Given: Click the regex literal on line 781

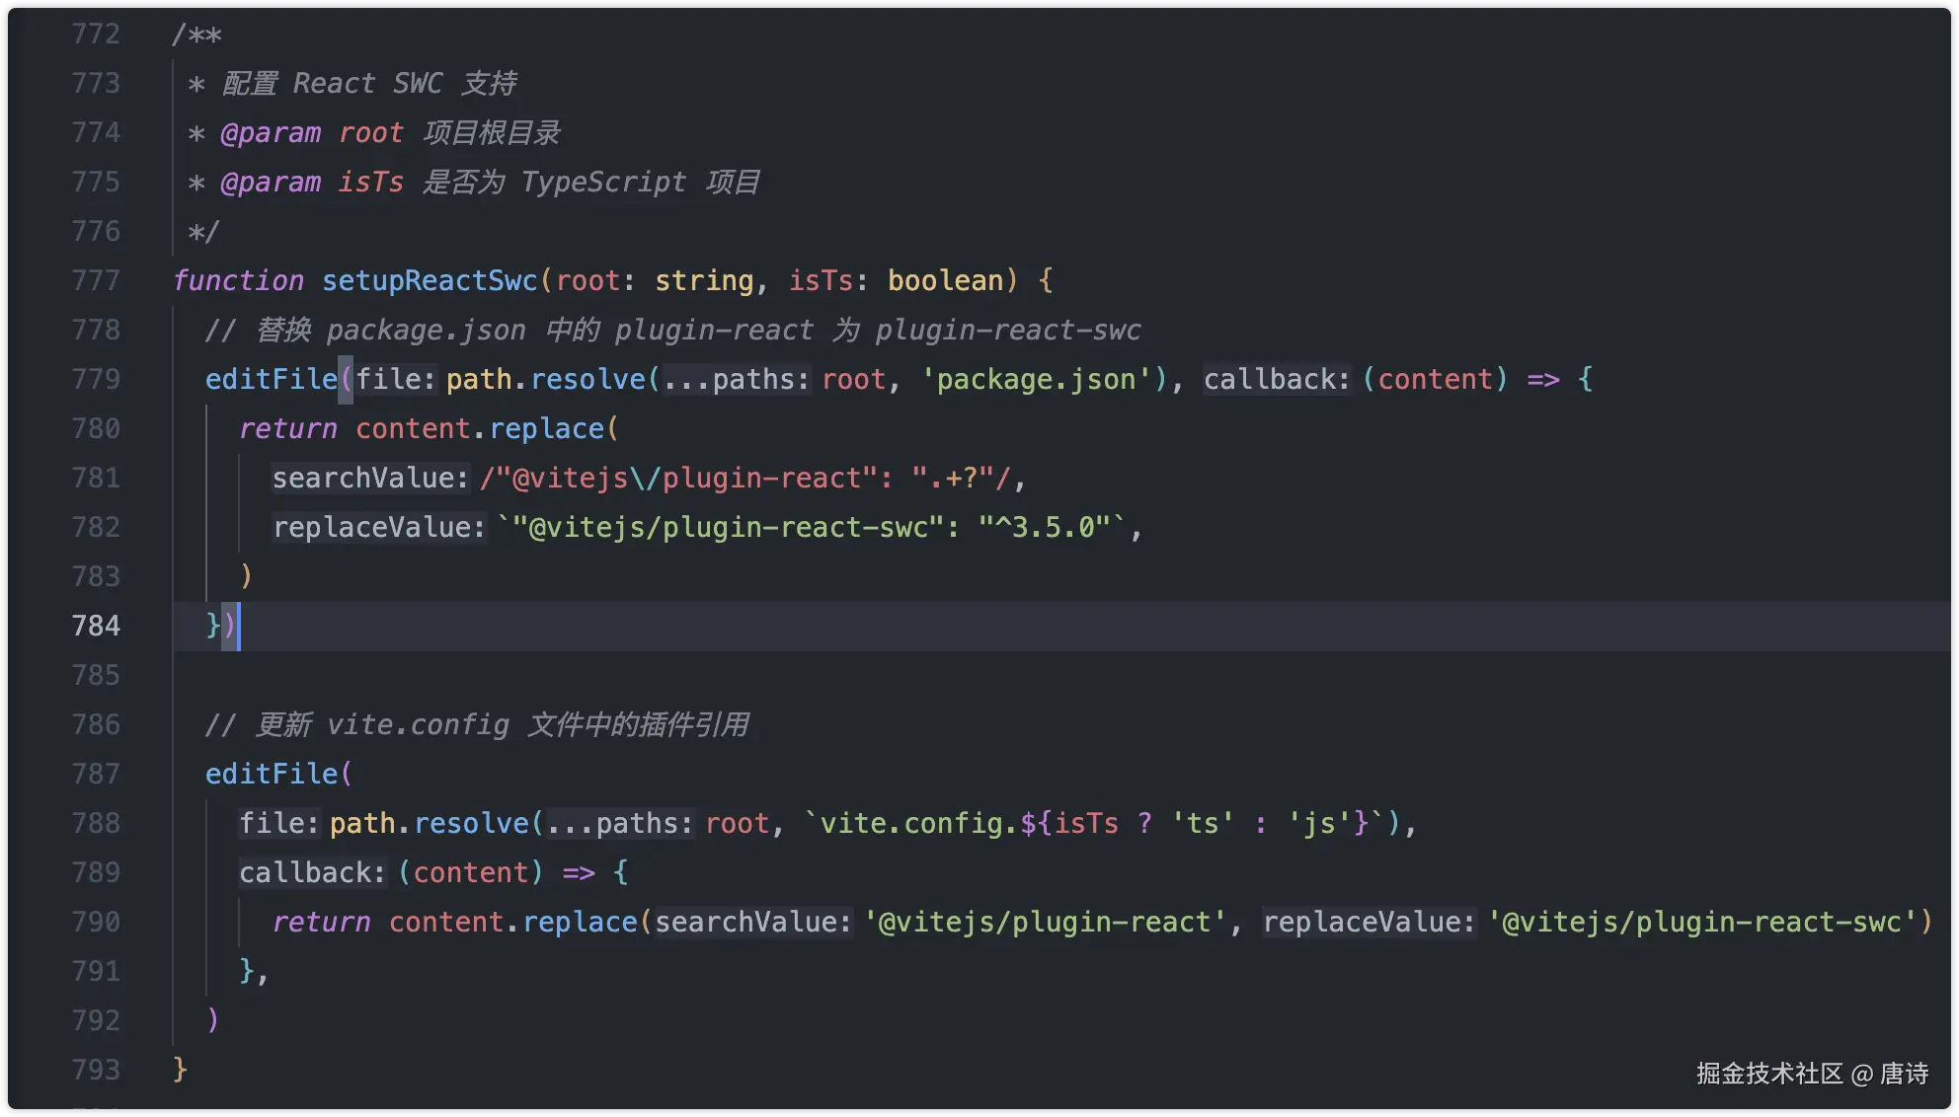Looking at the screenshot, I should [745, 479].
